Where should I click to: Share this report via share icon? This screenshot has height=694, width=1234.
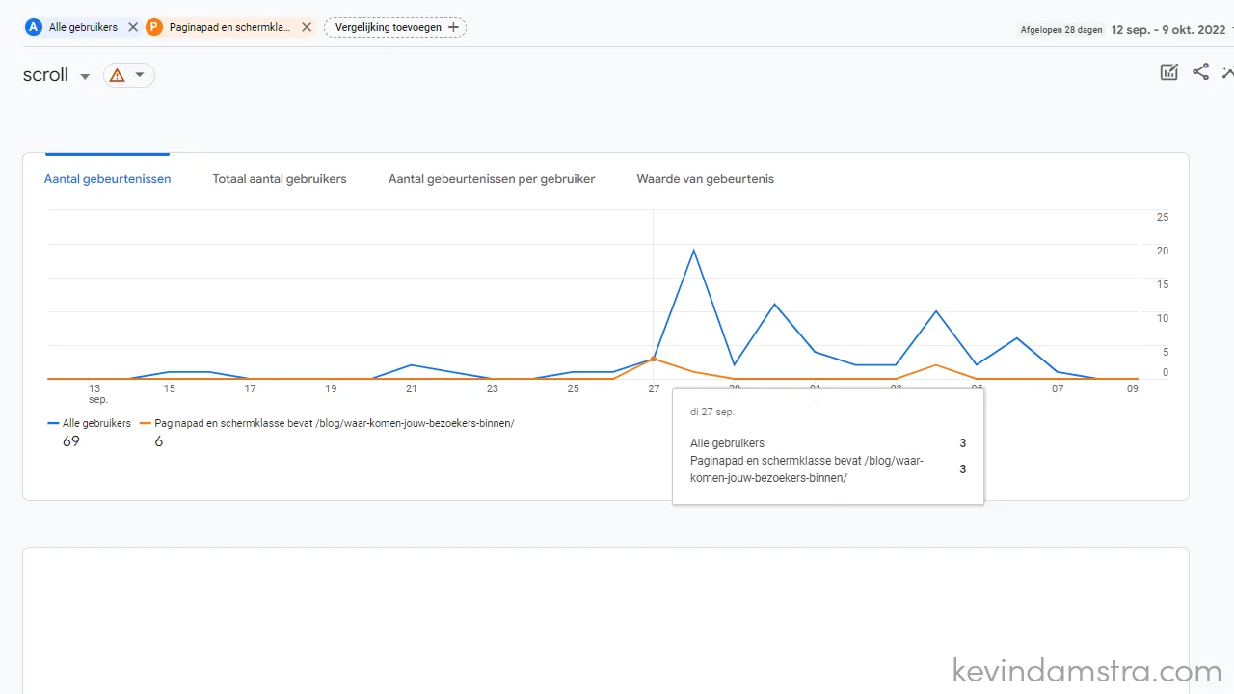(1200, 71)
